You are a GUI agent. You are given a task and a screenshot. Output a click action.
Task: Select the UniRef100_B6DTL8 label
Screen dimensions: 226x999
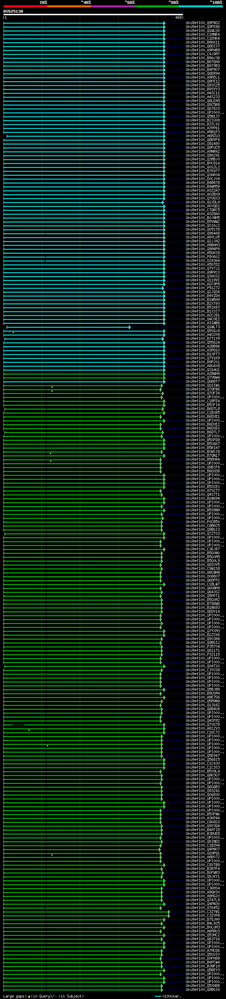pyautogui.click(x=203, y=409)
